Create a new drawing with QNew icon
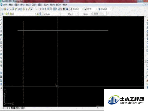The height and width of the screenshot is (111, 148). (x=2, y=9)
